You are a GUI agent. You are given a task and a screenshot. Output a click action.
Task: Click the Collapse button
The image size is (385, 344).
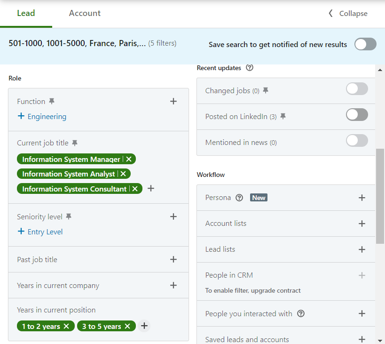pyautogui.click(x=347, y=13)
